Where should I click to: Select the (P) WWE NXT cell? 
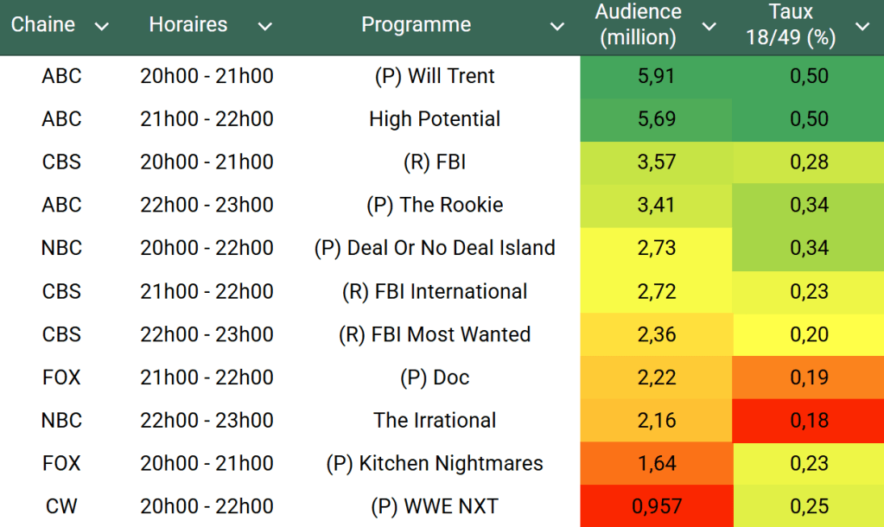(435, 506)
